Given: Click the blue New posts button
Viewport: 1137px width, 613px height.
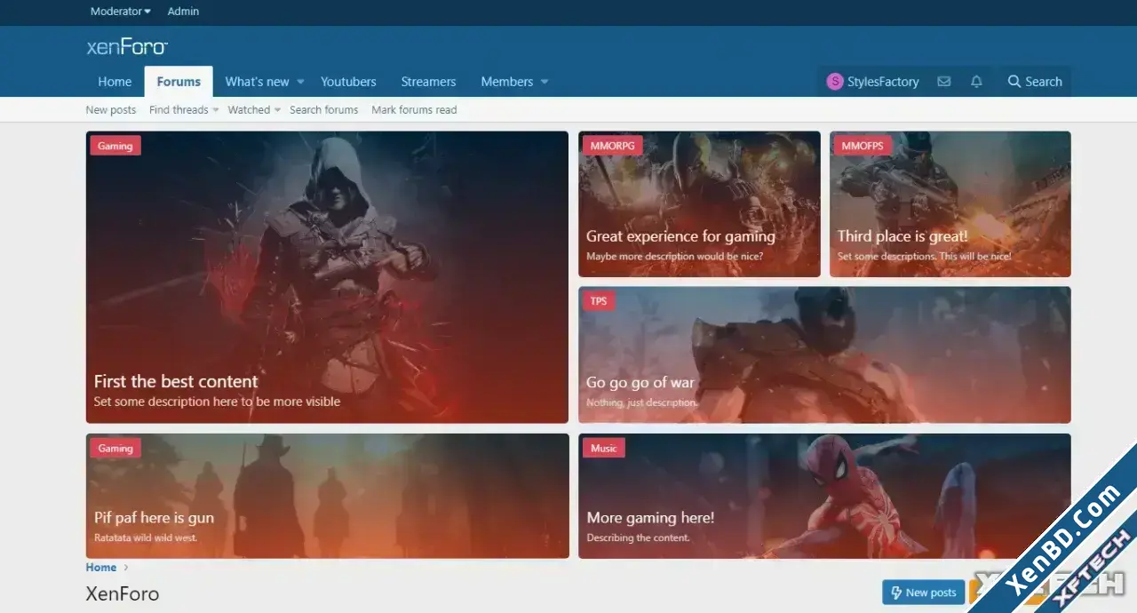Looking at the screenshot, I should [923, 593].
